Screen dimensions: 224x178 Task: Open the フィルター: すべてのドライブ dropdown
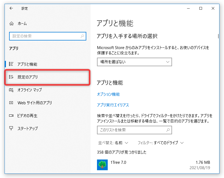(x=160, y=143)
